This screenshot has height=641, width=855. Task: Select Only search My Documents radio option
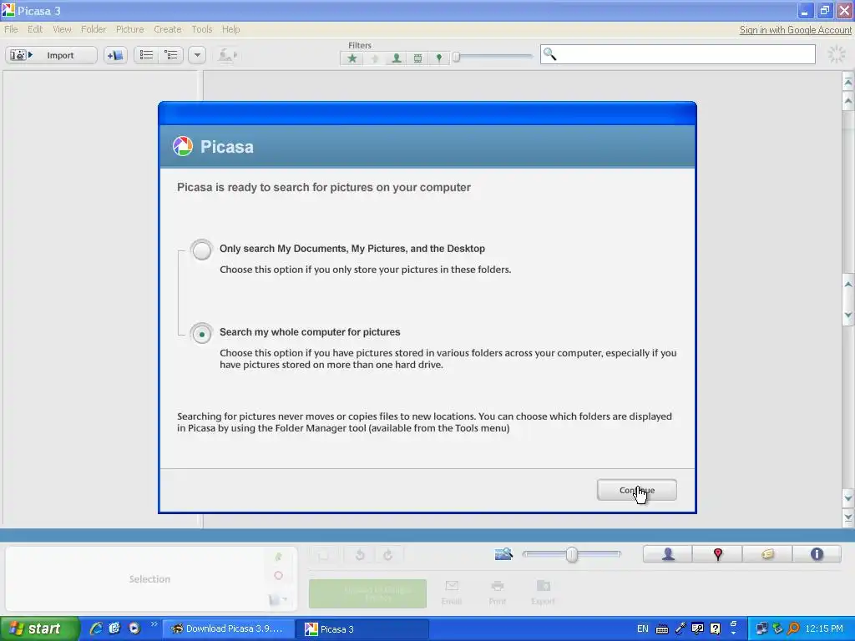[x=201, y=250]
